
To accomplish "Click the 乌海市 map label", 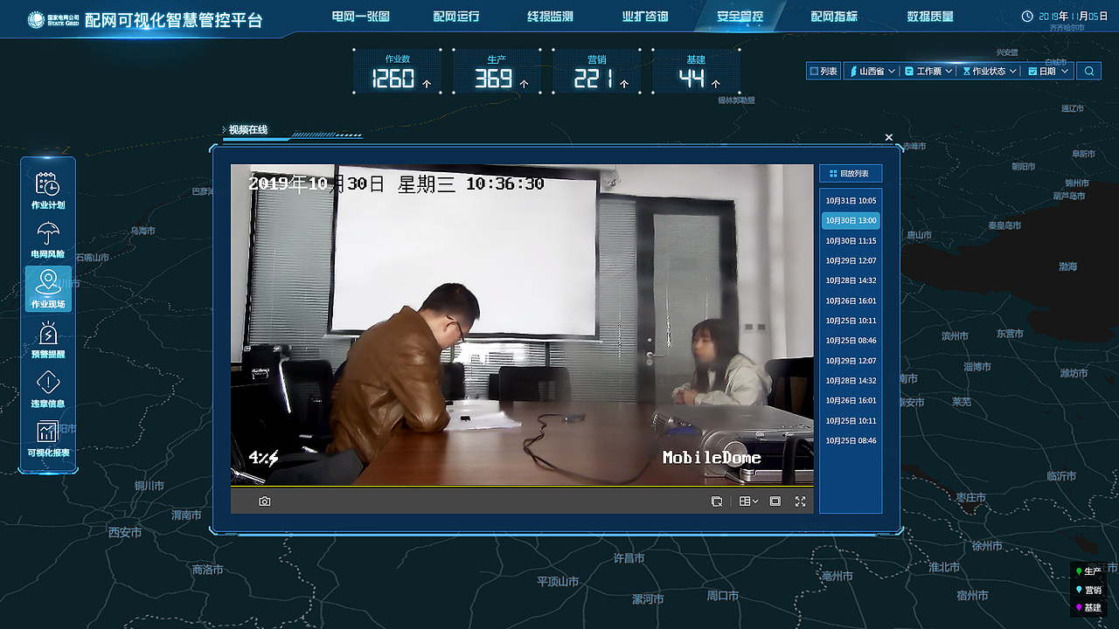I will 142,231.
